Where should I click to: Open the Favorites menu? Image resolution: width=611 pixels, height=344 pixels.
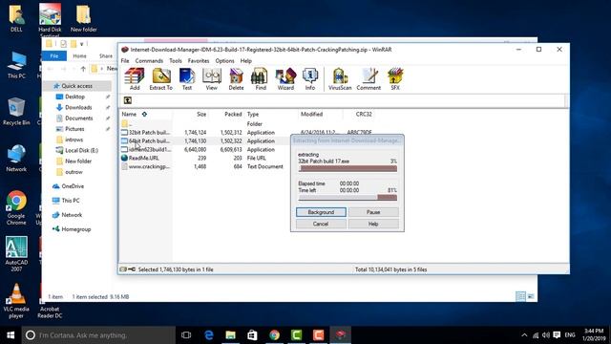(199, 61)
